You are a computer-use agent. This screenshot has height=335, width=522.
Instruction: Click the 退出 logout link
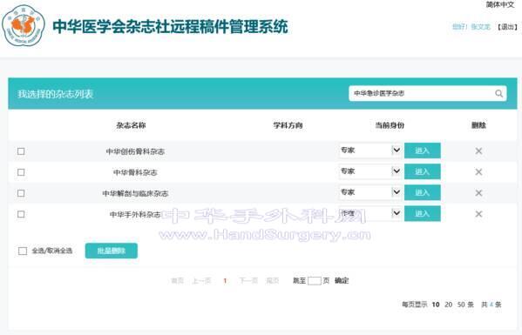(x=507, y=27)
